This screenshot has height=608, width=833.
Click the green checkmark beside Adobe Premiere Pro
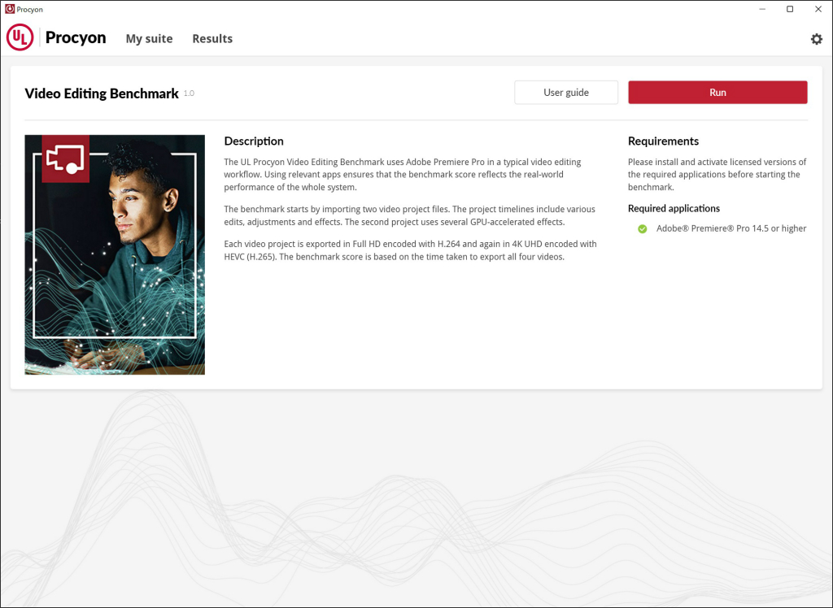pyautogui.click(x=643, y=229)
